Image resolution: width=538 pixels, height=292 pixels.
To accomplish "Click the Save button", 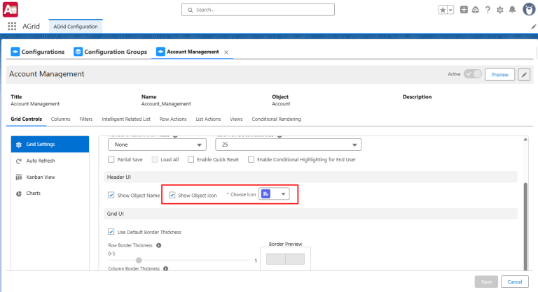I will [486, 282].
